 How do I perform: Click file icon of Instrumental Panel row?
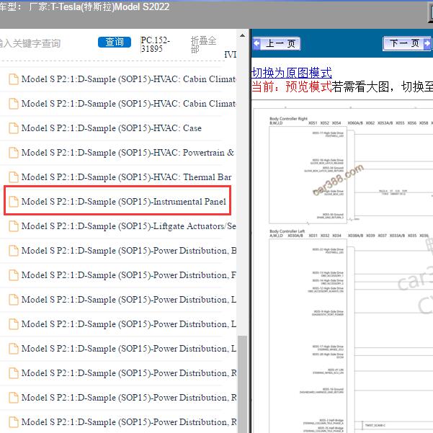(14, 202)
